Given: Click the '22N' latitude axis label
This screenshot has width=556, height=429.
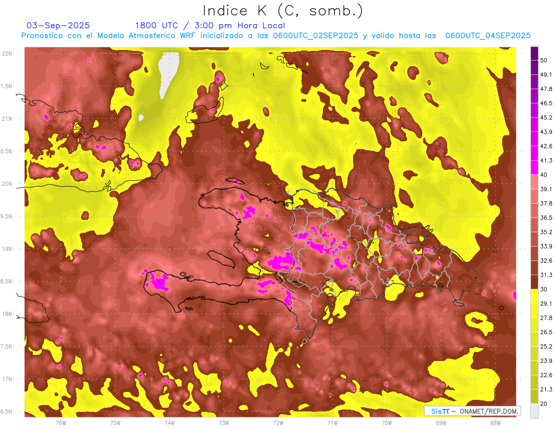Looking at the screenshot, I should point(8,54).
